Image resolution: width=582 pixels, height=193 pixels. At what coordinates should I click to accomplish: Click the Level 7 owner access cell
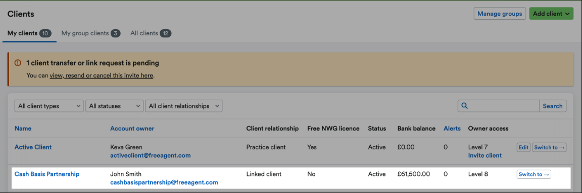pyautogui.click(x=478, y=147)
